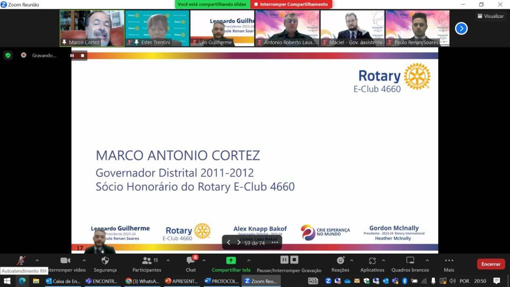510x287 pixels.
Task: Expand the audio options chevron
Action: click(37, 260)
